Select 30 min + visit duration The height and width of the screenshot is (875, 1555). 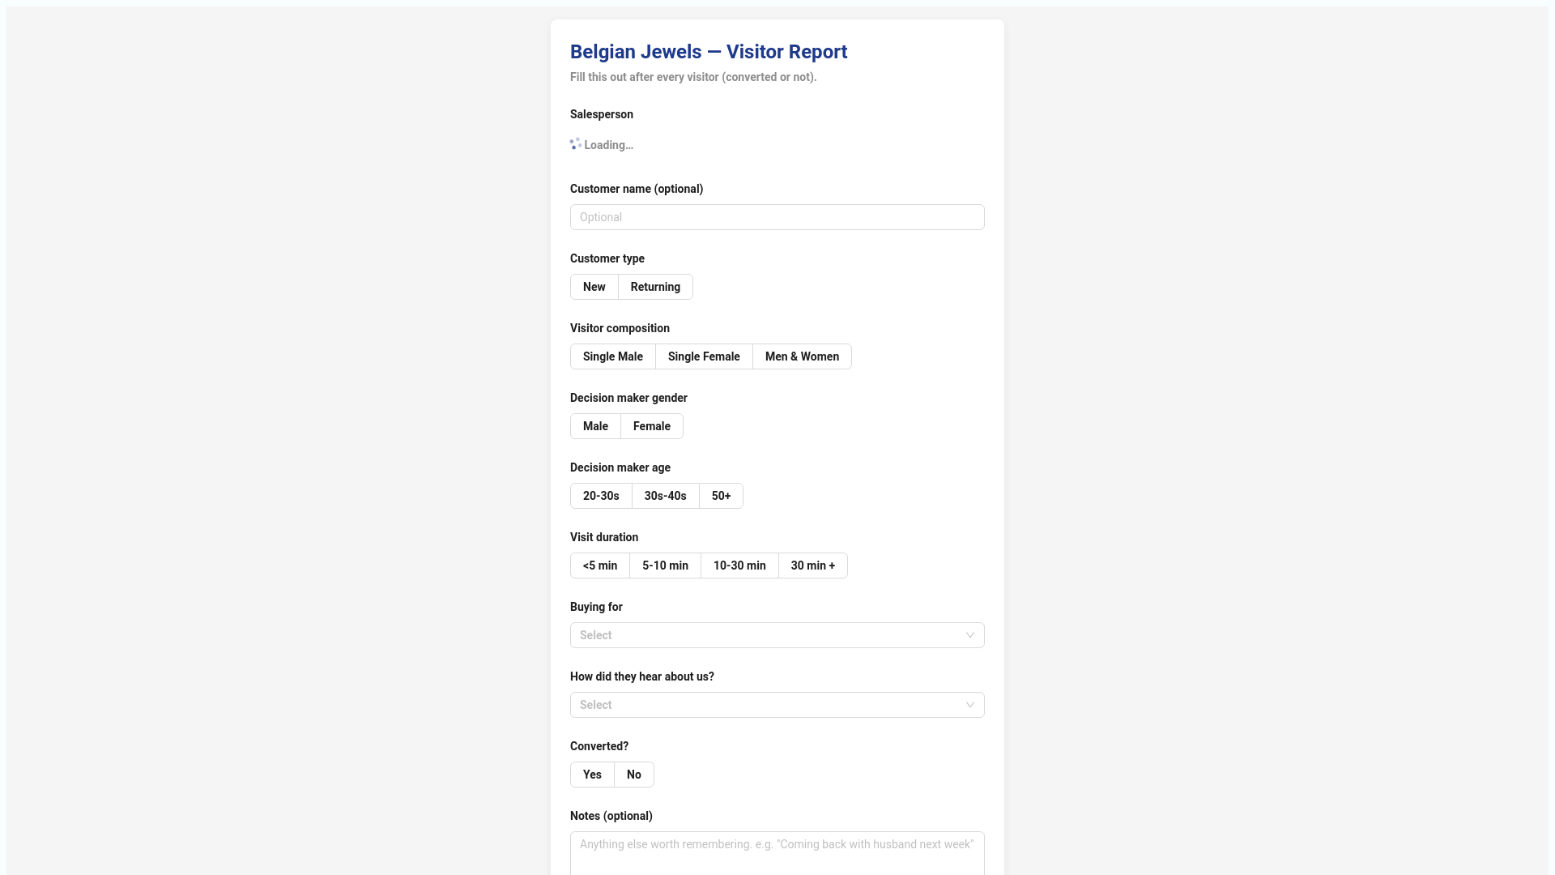813,566
